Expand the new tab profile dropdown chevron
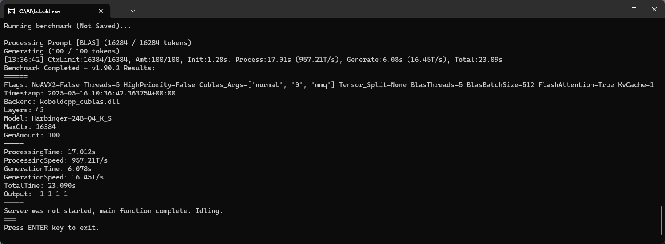 pyautogui.click(x=133, y=11)
